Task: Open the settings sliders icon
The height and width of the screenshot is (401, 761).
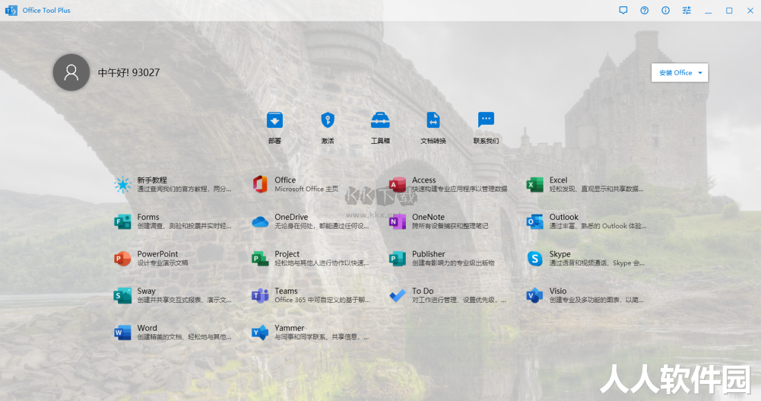Action: point(687,10)
